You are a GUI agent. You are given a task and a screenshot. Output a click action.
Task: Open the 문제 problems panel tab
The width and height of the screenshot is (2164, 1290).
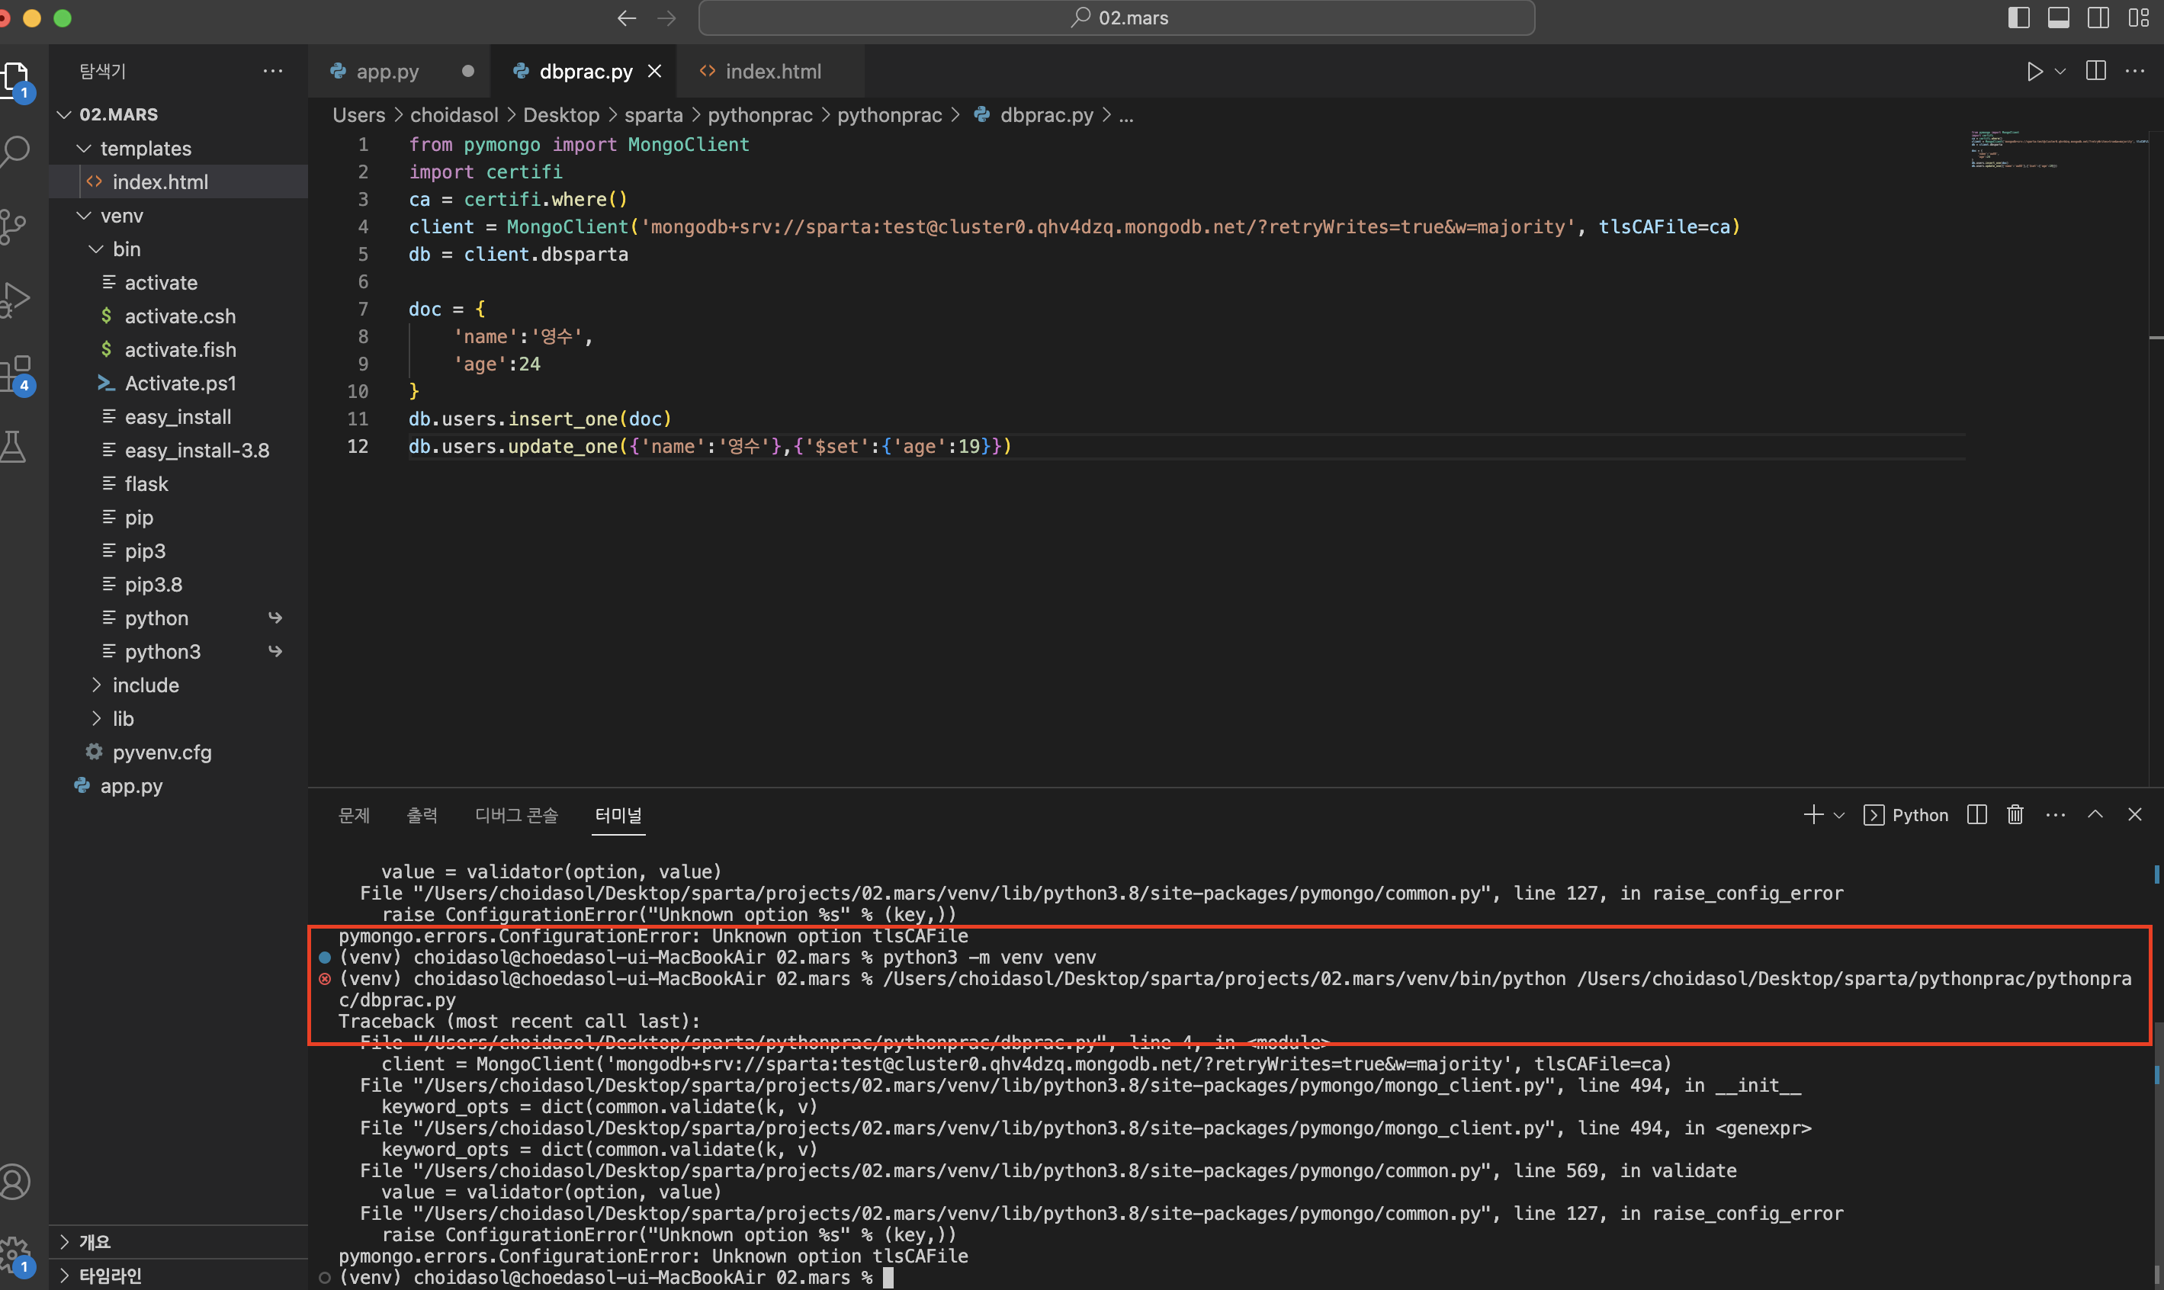pyautogui.click(x=354, y=815)
